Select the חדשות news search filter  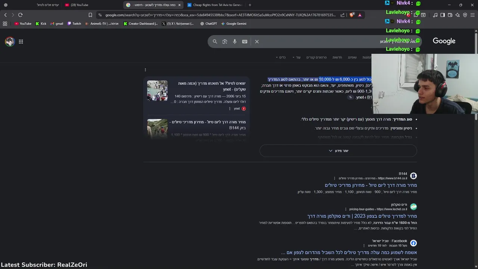[x=337, y=57]
